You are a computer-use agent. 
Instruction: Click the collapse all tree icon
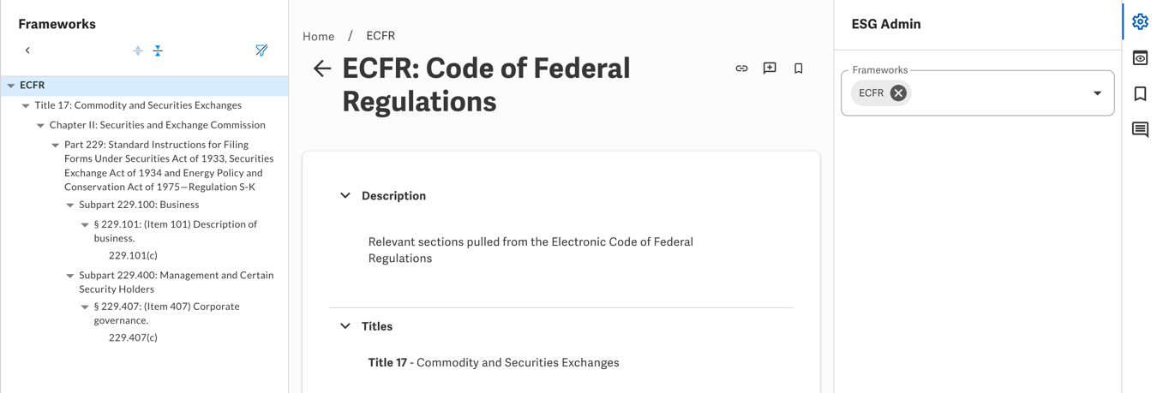click(x=158, y=51)
